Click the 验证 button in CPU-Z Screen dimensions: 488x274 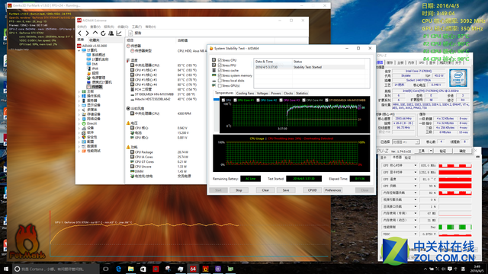442,151
